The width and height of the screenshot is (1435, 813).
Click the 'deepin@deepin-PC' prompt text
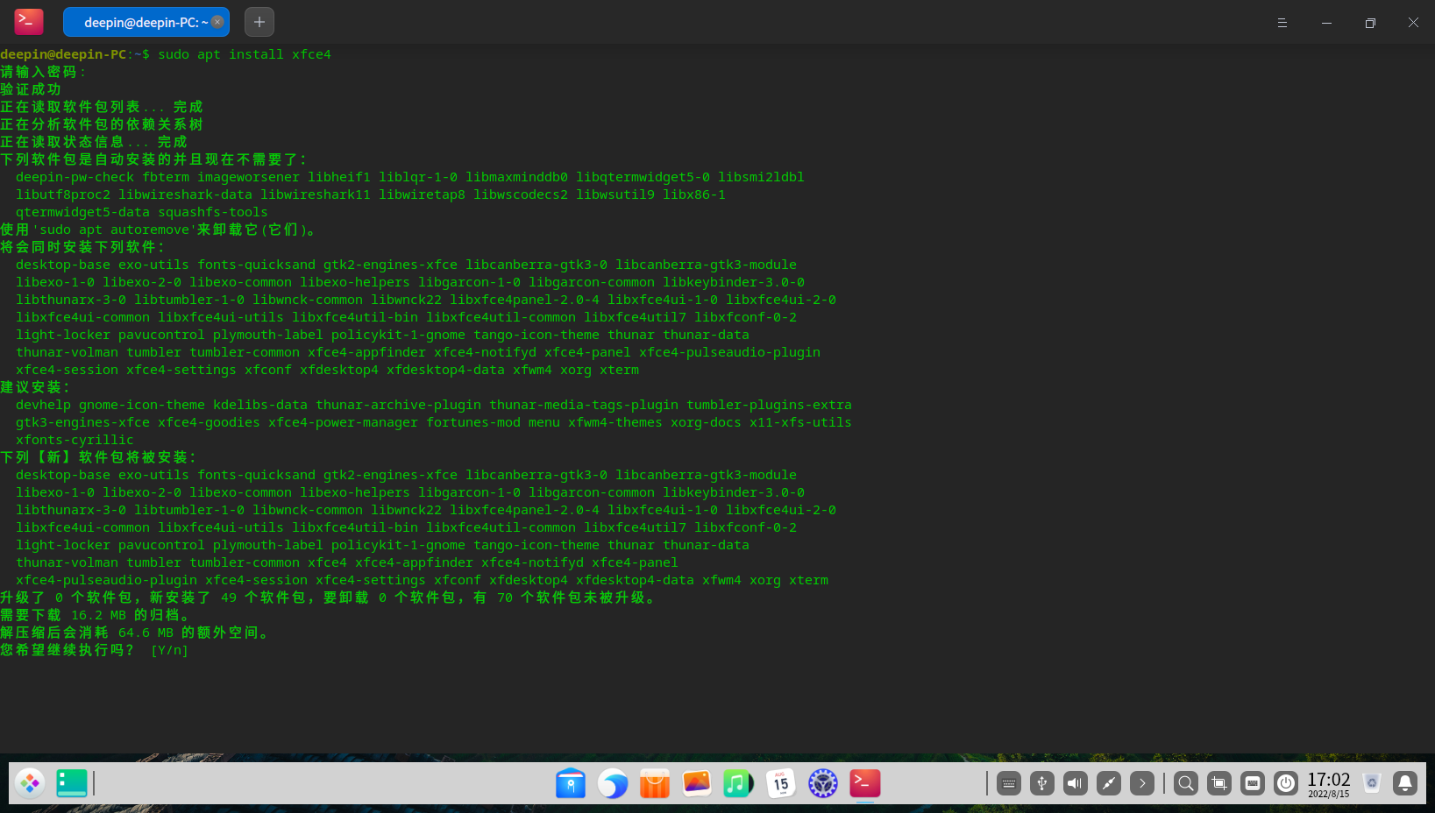click(63, 54)
